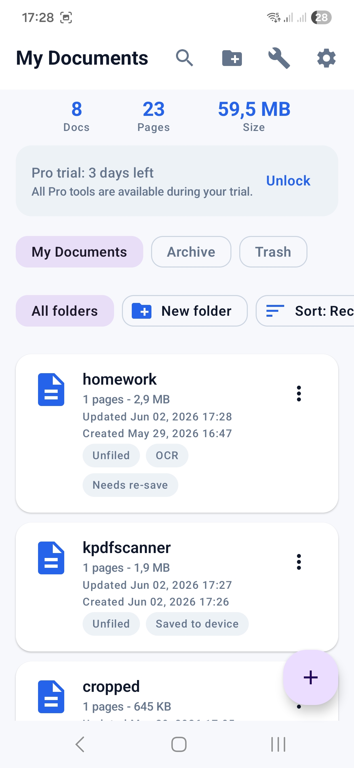354x768 pixels.
Task: Tap the Wi-Fi status icon
Action: coord(274,17)
